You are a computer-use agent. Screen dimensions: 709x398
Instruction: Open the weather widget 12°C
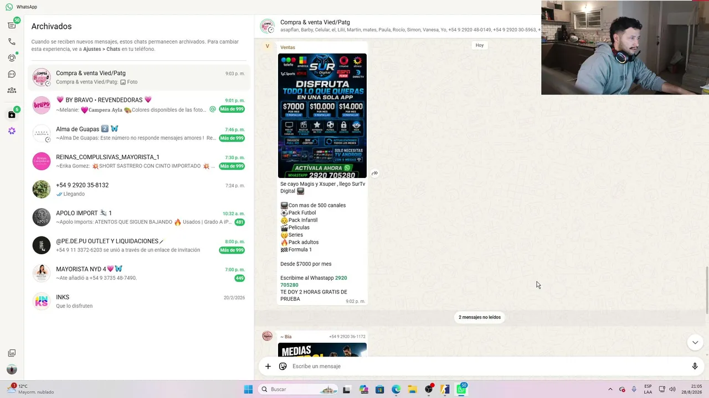(30, 389)
